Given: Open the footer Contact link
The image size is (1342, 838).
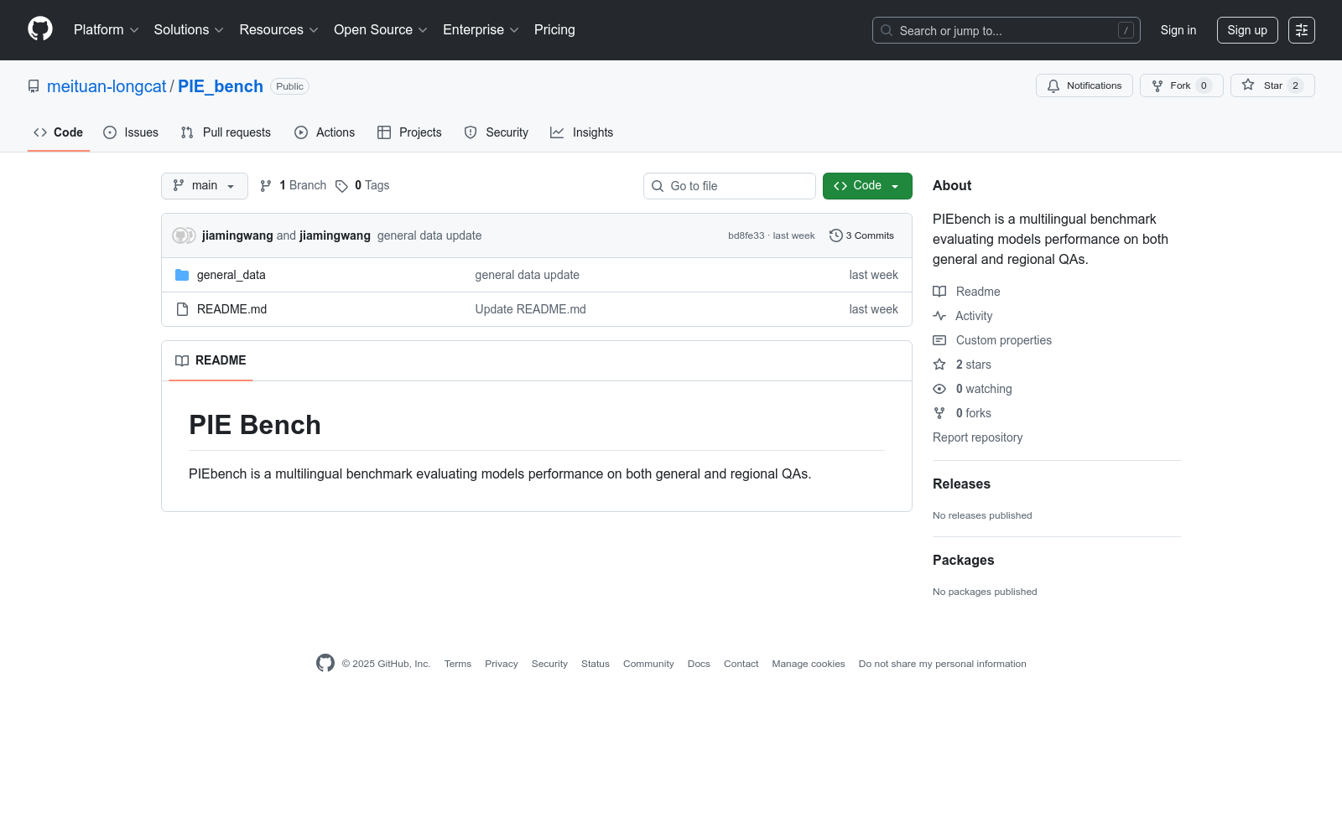Looking at the screenshot, I should (741, 664).
